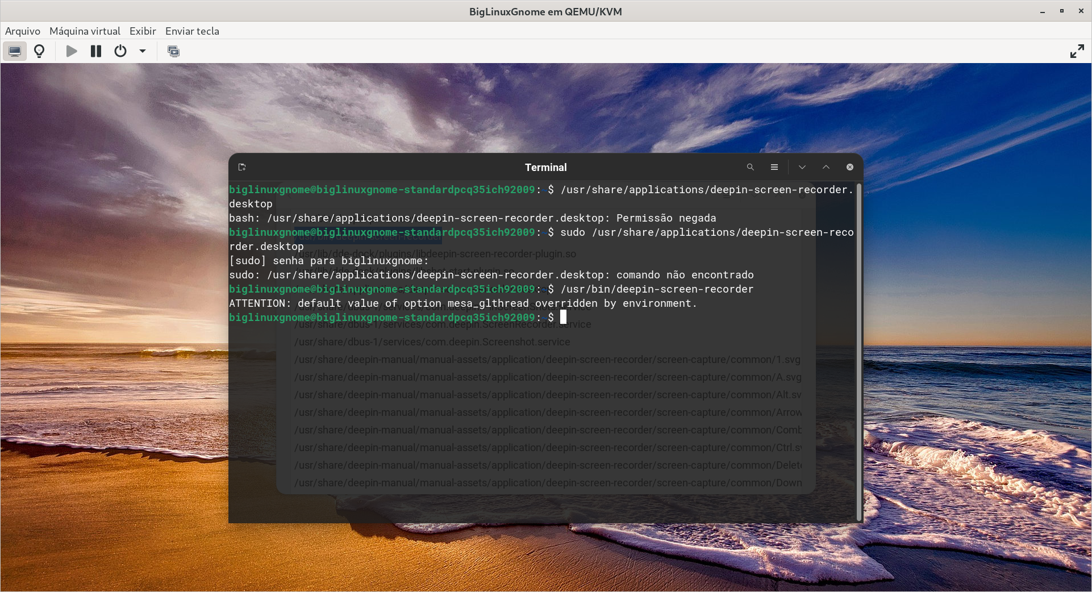Screen dimensions: 1092x592
Task: Open a new tab in Terminal
Action: click(242, 167)
